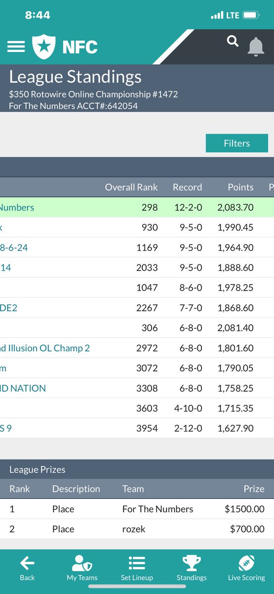Select overall rank 3603 cell
Image resolution: width=274 pixels, height=594 pixels.
coord(147,408)
